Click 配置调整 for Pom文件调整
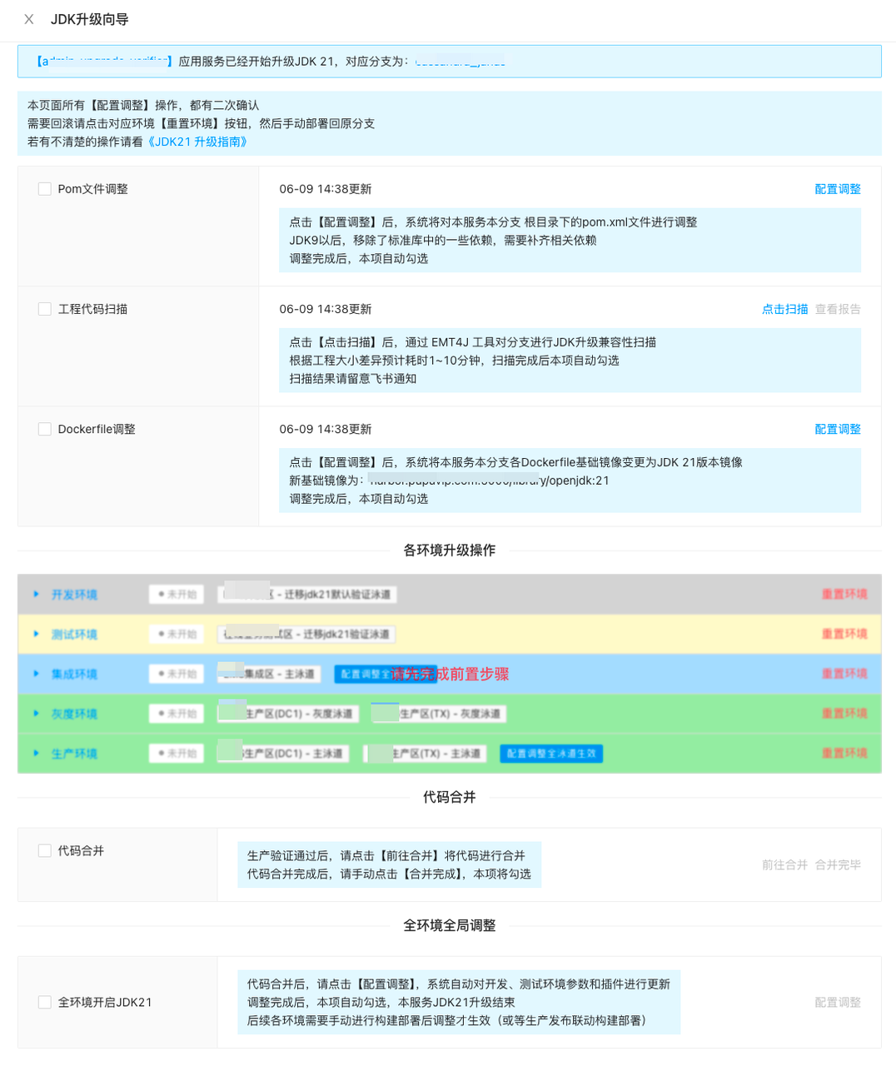Image resolution: width=896 pixels, height=1066 pixels. tap(837, 188)
